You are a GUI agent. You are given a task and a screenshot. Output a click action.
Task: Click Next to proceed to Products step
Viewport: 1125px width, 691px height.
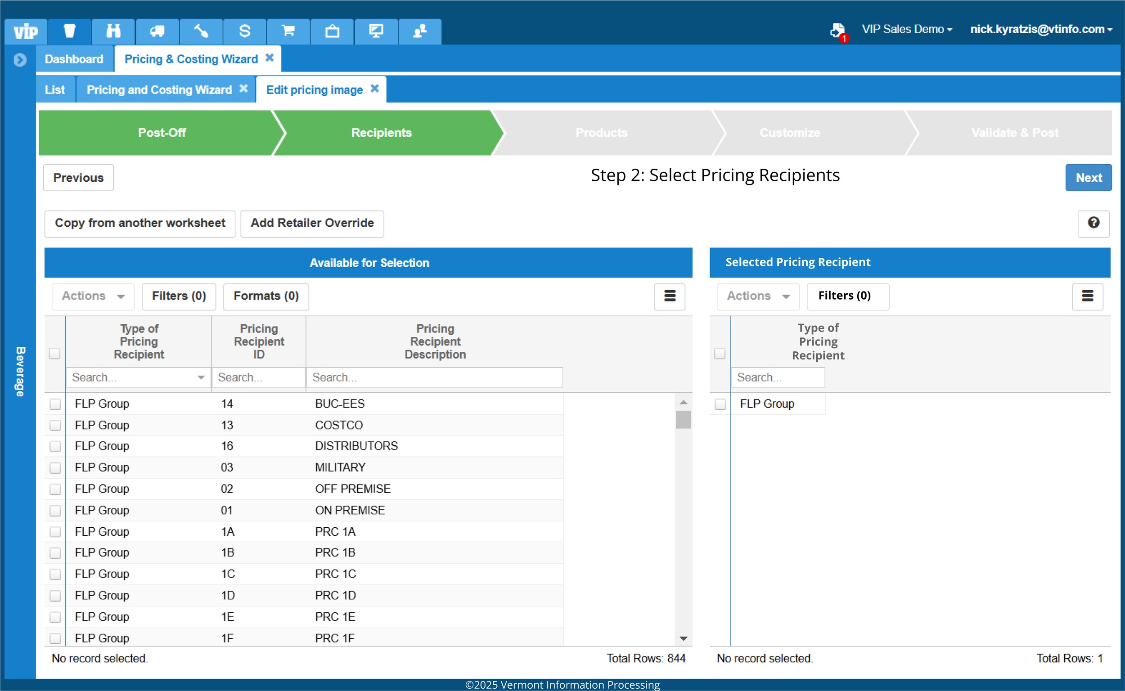tap(1089, 177)
